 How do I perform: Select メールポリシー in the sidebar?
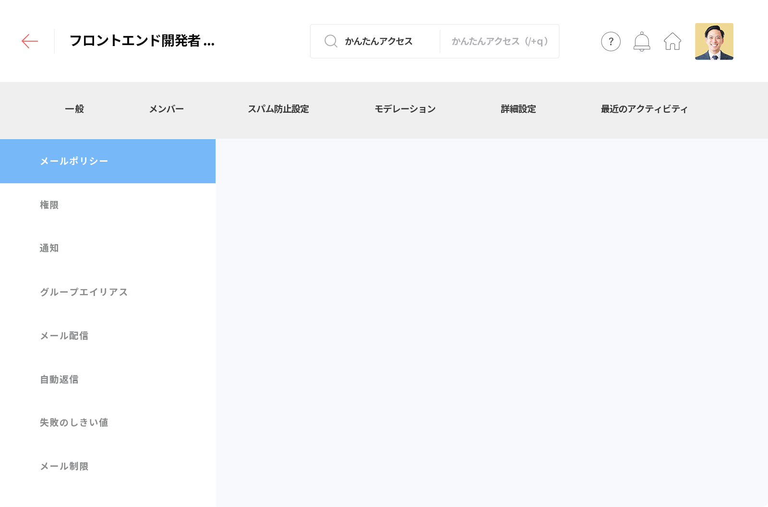(74, 161)
